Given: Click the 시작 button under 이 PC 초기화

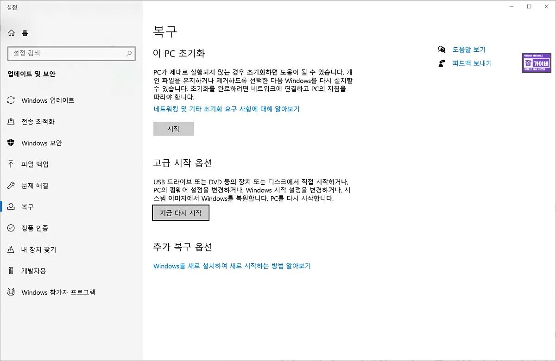Looking at the screenshot, I should click(x=173, y=129).
